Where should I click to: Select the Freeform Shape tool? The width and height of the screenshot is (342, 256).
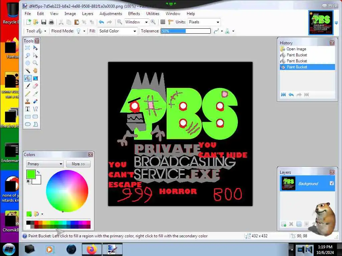(35, 124)
